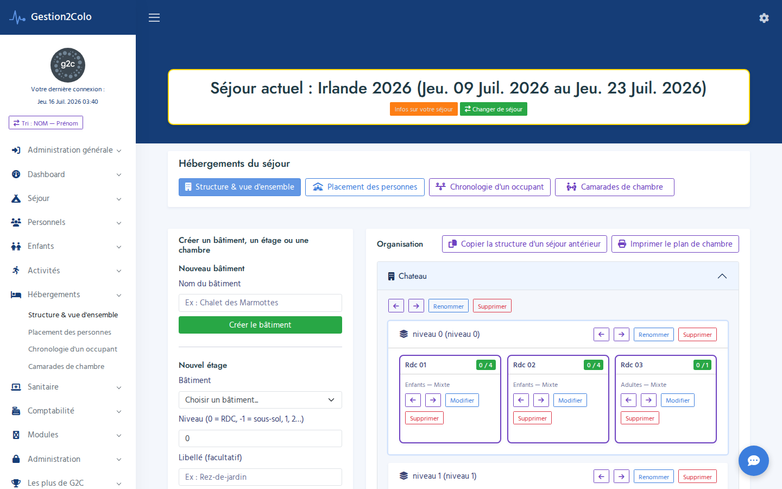Expand the Sanitaire menu chevron
782x489 pixels.
coord(119,387)
